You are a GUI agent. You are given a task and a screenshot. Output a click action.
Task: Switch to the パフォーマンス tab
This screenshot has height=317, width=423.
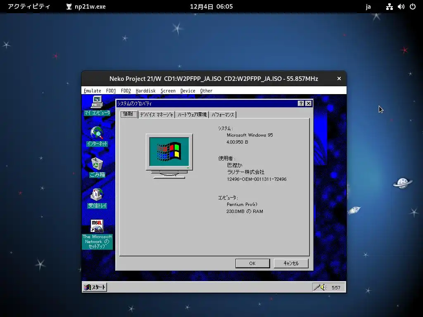click(223, 115)
